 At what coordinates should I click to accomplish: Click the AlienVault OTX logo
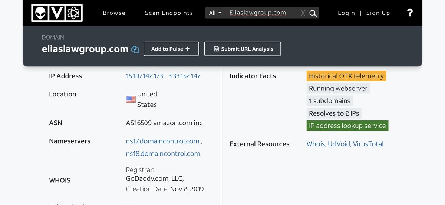click(x=57, y=13)
